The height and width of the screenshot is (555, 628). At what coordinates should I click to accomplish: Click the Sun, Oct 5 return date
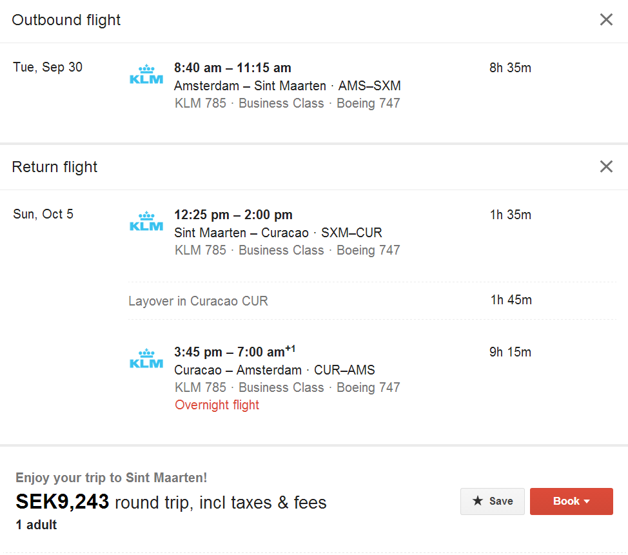click(x=43, y=214)
